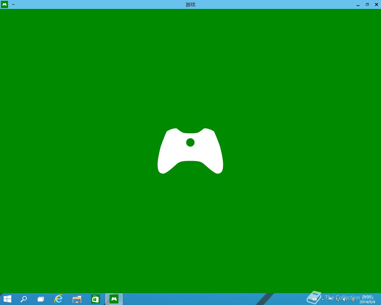Open the clock showing 2014/9/4
Viewport: 381px width, 305px height.
367,299
